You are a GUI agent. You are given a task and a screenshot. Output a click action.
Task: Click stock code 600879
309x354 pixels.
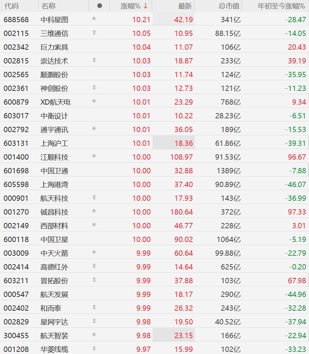[x=16, y=102]
